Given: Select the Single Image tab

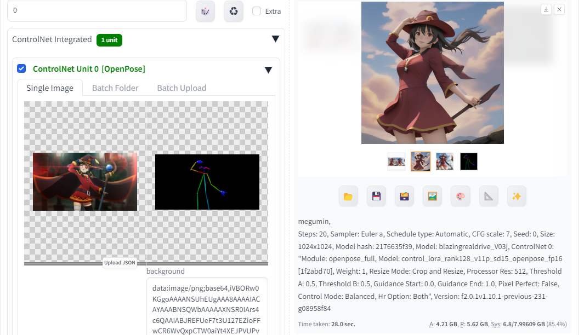Looking at the screenshot, I should tap(50, 88).
